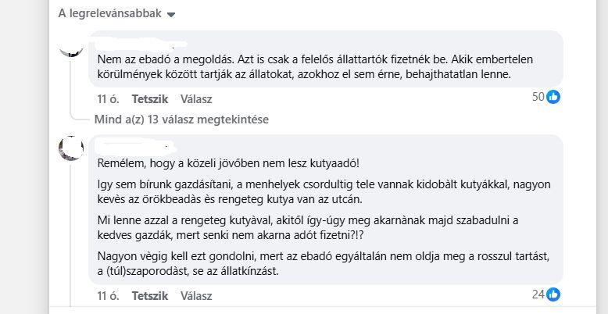Click the blue like icon beside 24

point(553,294)
